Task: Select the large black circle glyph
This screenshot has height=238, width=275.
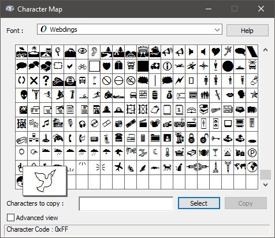Action: pyautogui.click(x=228, y=66)
